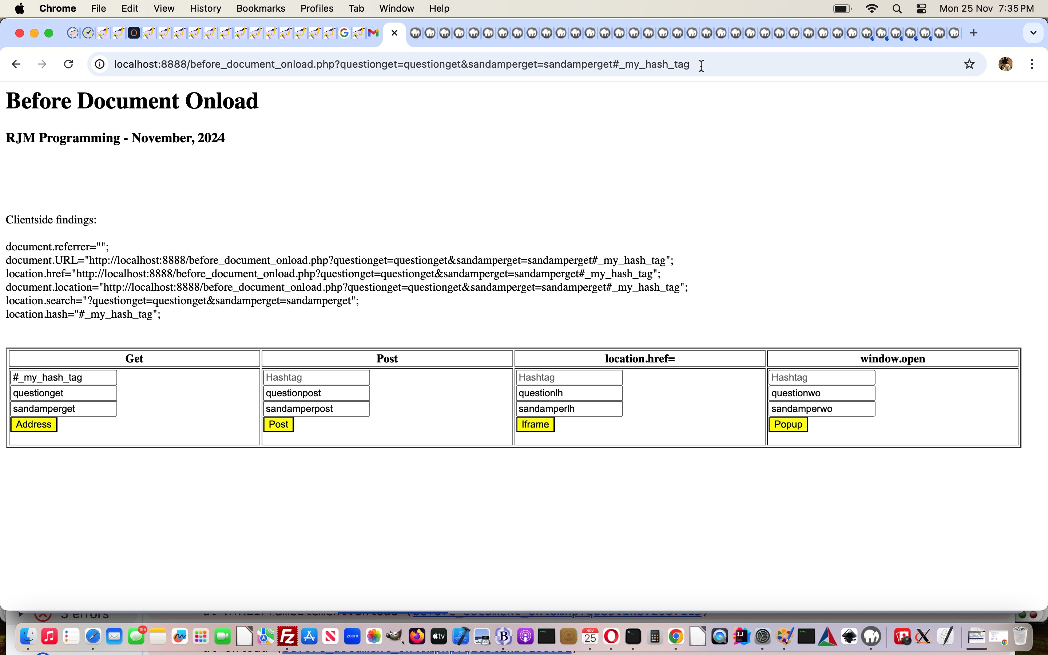The height and width of the screenshot is (655, 1048).
Task: Launch Opera browser from the Dock
Action: 611,637
